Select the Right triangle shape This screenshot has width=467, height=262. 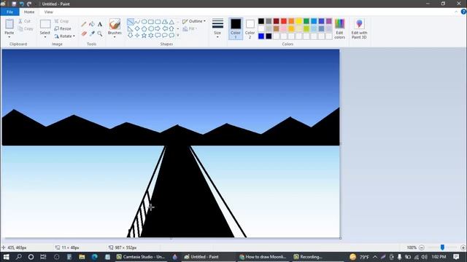[x=131, y=29]
